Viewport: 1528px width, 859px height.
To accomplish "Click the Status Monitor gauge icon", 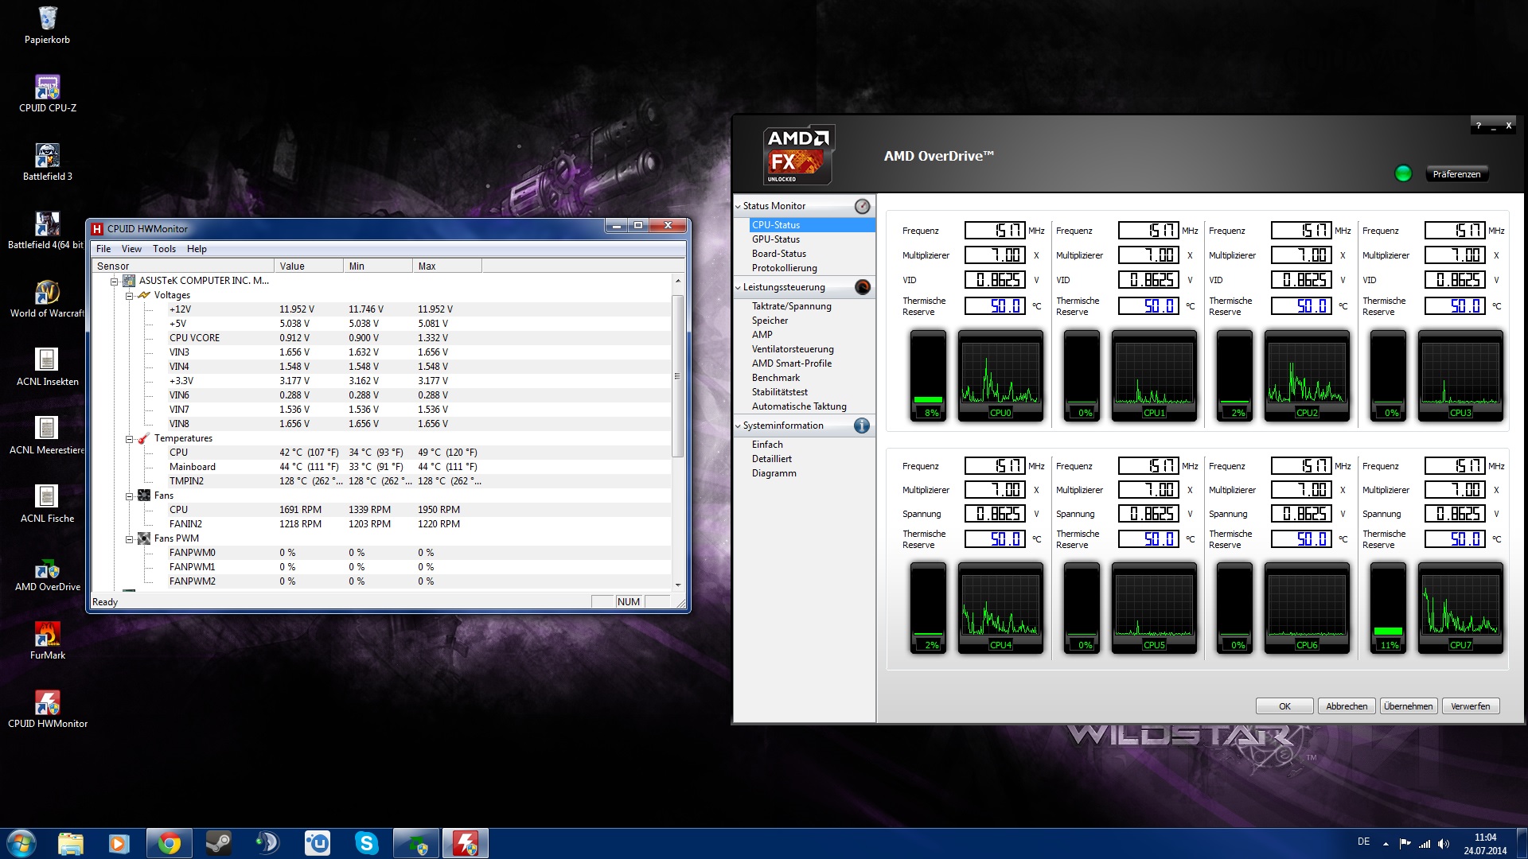I will [x=862, y=206].
